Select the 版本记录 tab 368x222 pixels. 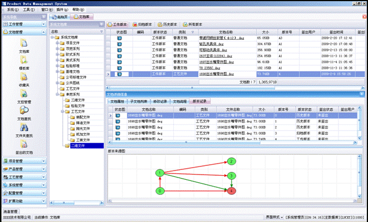pos(199,101)
